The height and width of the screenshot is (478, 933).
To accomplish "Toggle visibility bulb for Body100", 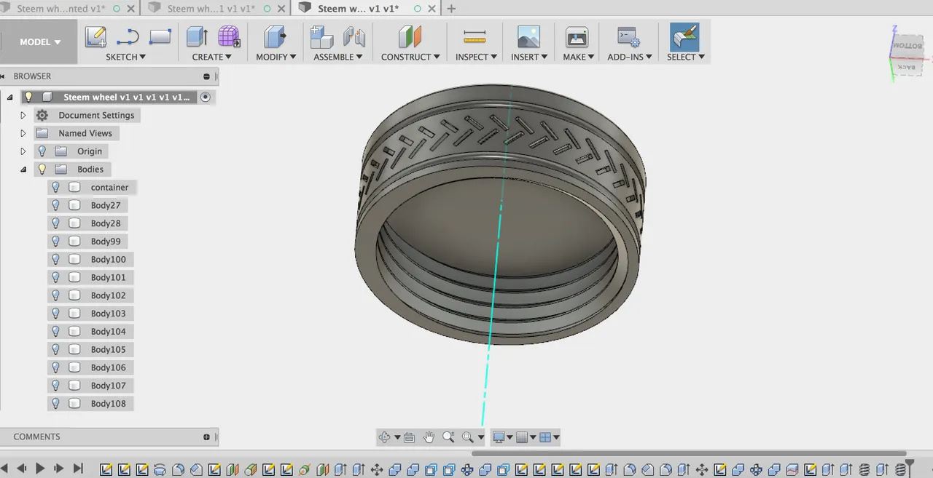I will click(55, 259).
